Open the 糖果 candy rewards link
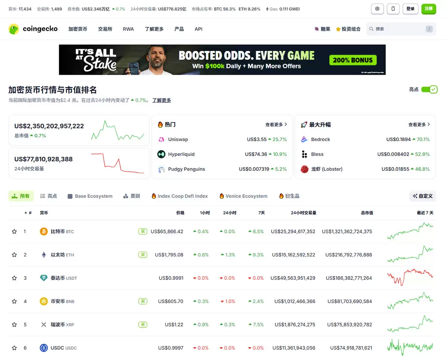446x358 pixels. click(322, 29)
